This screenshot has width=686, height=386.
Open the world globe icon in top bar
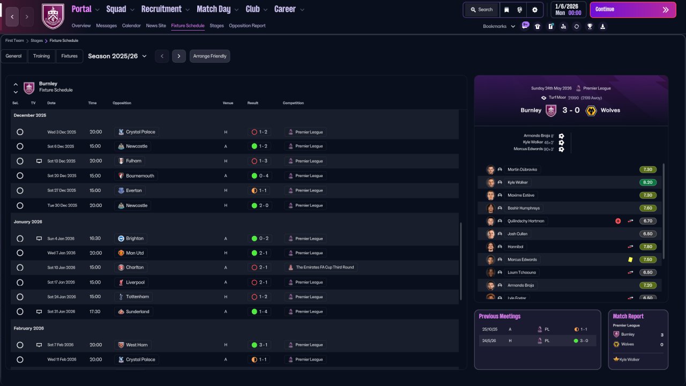[x=520, y=10]
